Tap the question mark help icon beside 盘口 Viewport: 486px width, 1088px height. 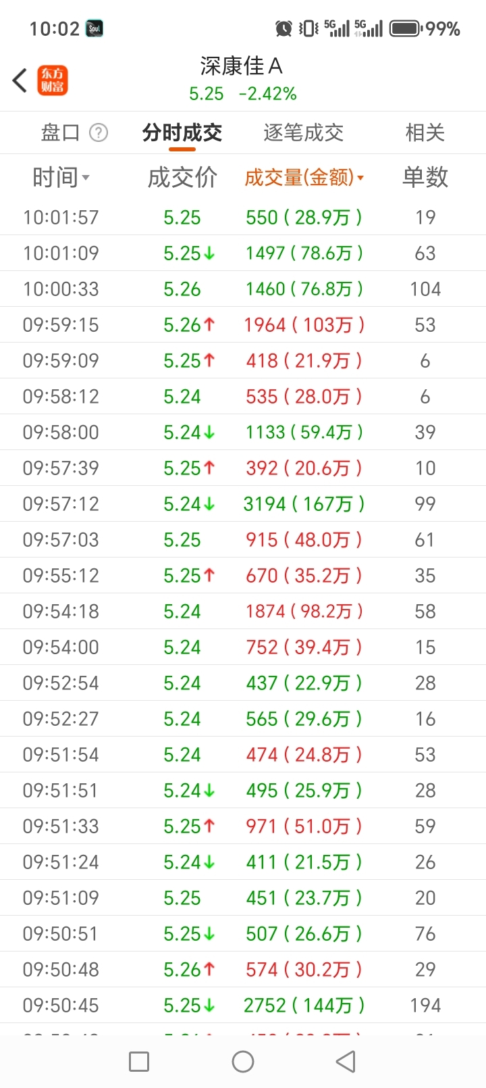[99, 132]
